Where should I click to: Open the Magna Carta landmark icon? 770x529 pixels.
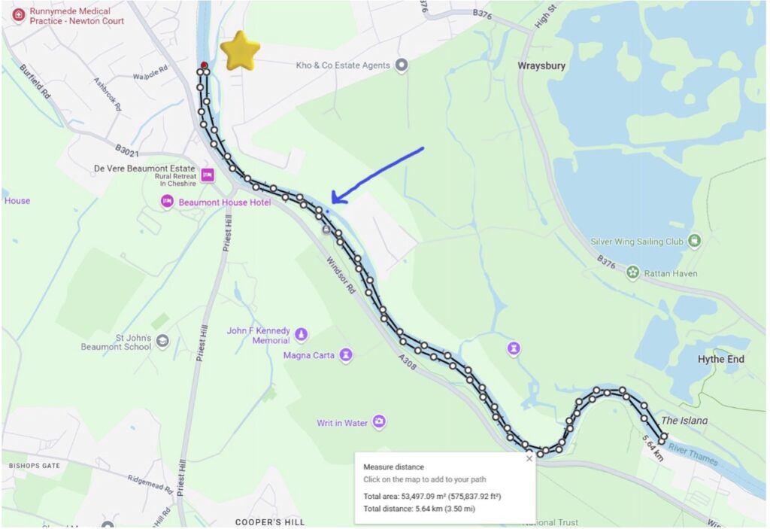pyautogui.click(x=346, y=355)
